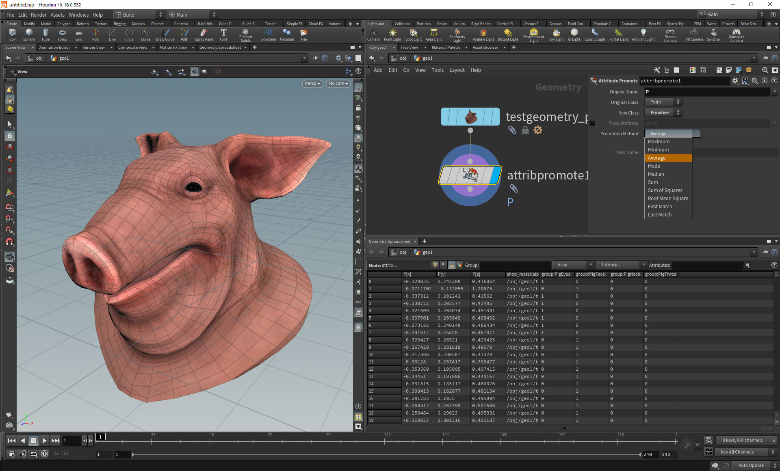This screenshot has width=780, height=471.
Task: Click the L-System shelf tool
Action: coord(269,35)
